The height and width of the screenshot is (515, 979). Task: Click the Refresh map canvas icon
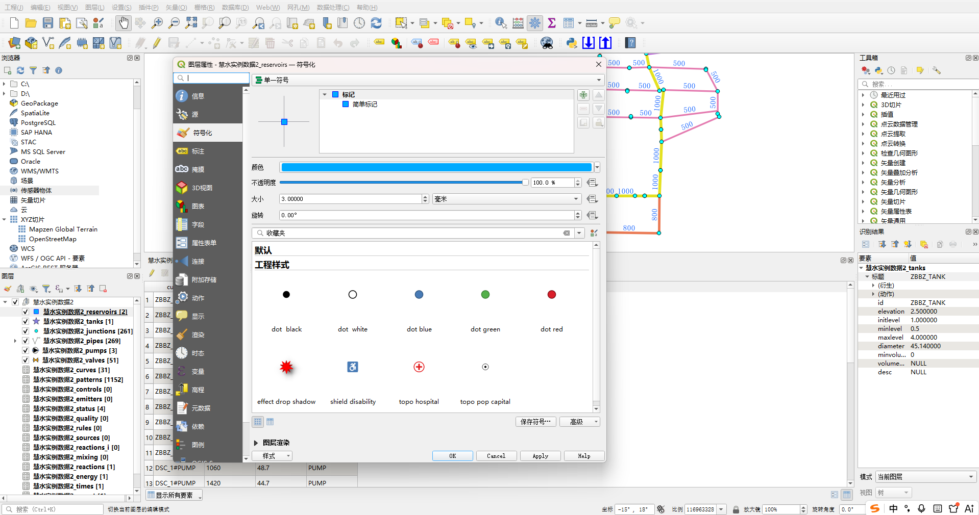pos(376,23)
